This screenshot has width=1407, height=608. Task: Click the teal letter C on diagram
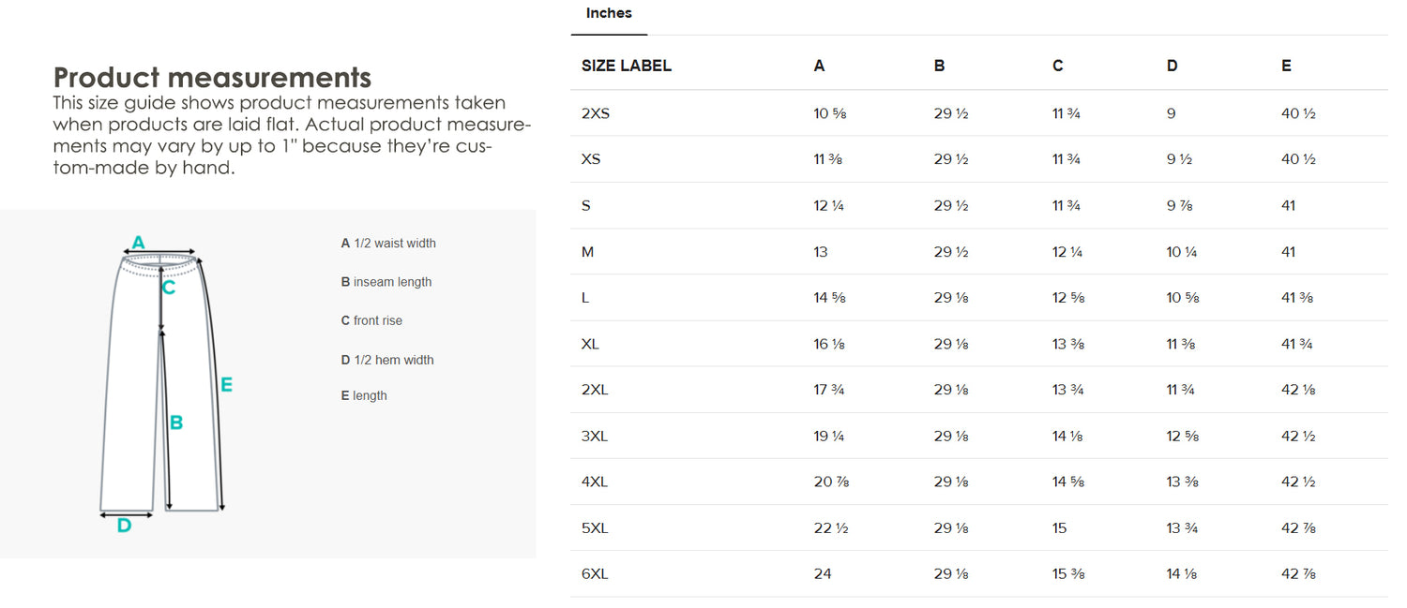[x=169, y=288]
